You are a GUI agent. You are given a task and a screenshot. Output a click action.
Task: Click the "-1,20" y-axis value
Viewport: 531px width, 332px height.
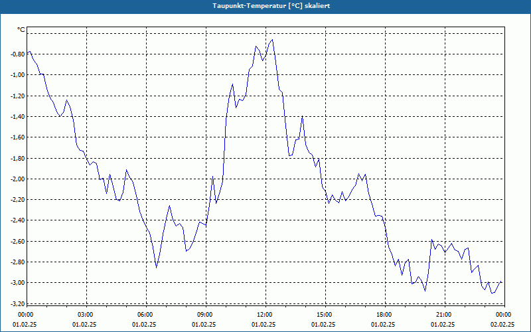[18, 96]
